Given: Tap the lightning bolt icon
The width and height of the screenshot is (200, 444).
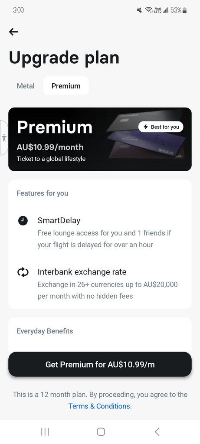Looking at the screenshot, I should [x=146, y=127].
